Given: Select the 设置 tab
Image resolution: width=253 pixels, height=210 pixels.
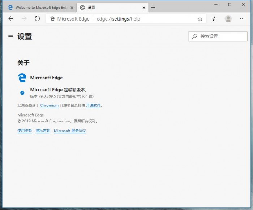Looking at the screenshot, I should [x=112, y=8].
